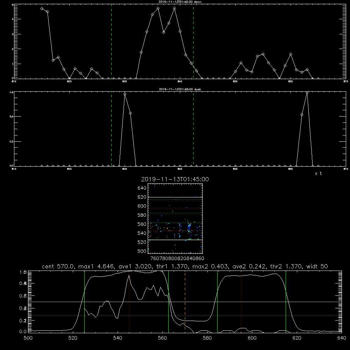Screen dimensions: 350x350
Task: Click the 0.0 y-axis label of bottom plot
Action: point(23,332)
